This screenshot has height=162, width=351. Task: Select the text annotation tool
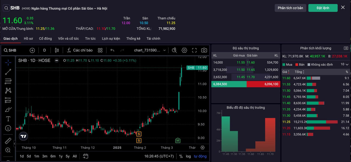tap(8, 119)
